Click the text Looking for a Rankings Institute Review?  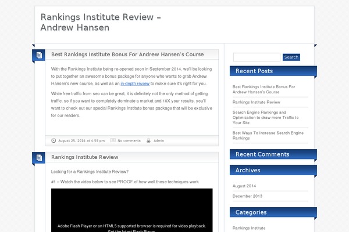pos(90,172)
